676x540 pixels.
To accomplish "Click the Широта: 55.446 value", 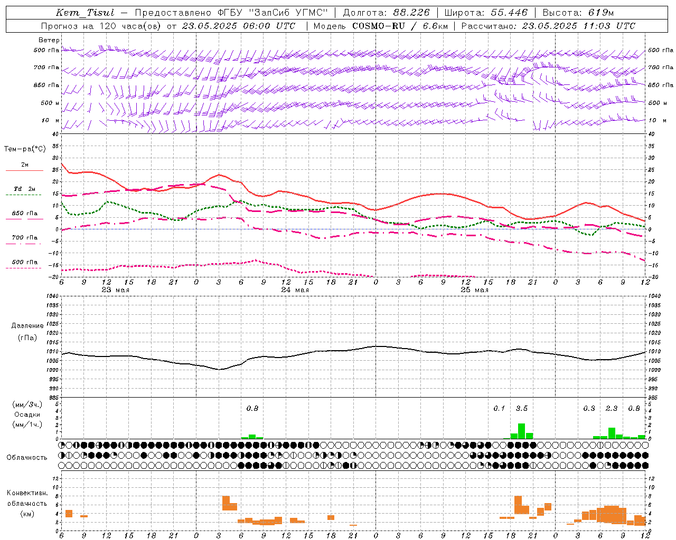I will 486,13.
